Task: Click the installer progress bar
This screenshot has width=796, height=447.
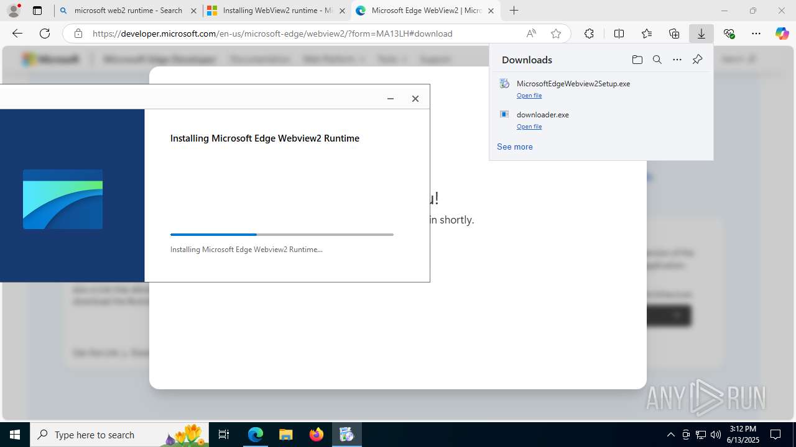Action: coord(282,235)
